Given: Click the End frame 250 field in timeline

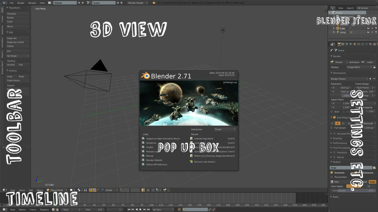Looking at the screenshot, I should click(x=94, y=209).
